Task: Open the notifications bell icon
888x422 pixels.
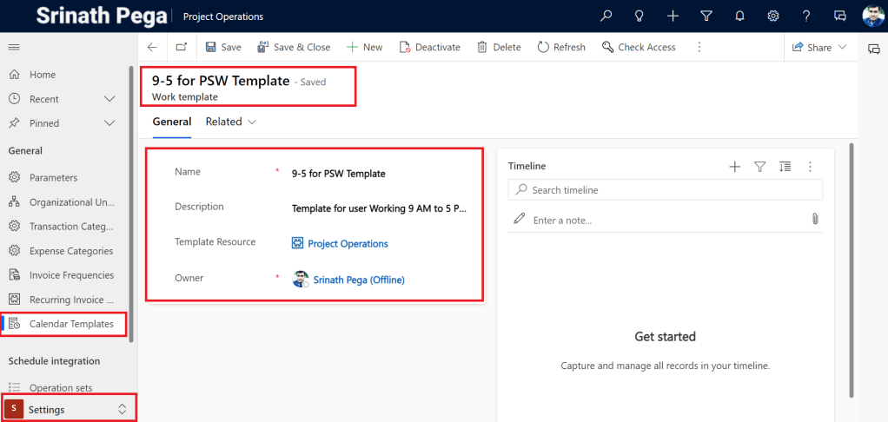Action: [739, 16]
